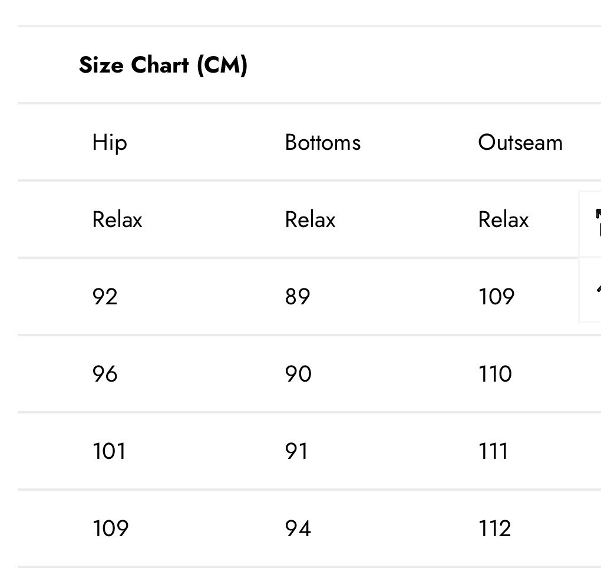Screen dimensions: 601x581
Task: Click the bottoms value 91
Action: point(296,451)
